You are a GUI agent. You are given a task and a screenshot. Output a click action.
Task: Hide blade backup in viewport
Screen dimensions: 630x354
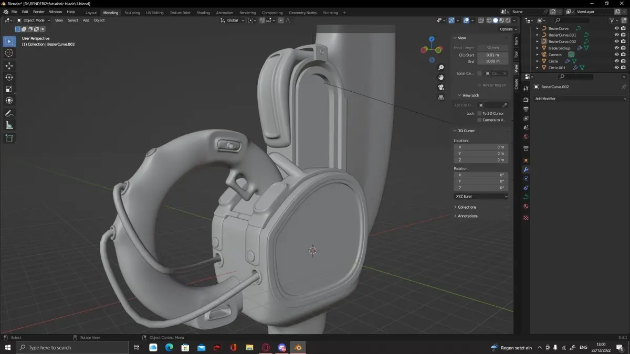(x=616, y=48)
